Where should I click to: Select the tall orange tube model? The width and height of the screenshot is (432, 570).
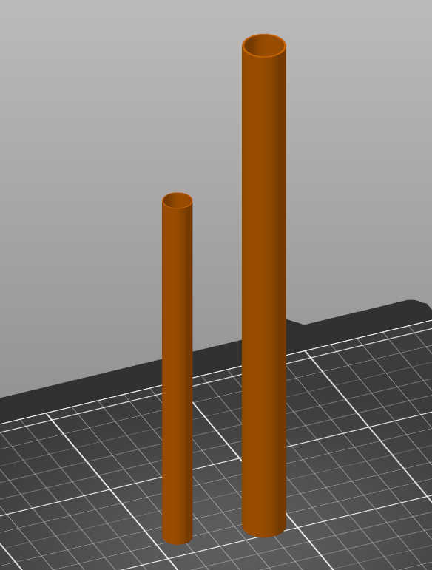(264, 285)
